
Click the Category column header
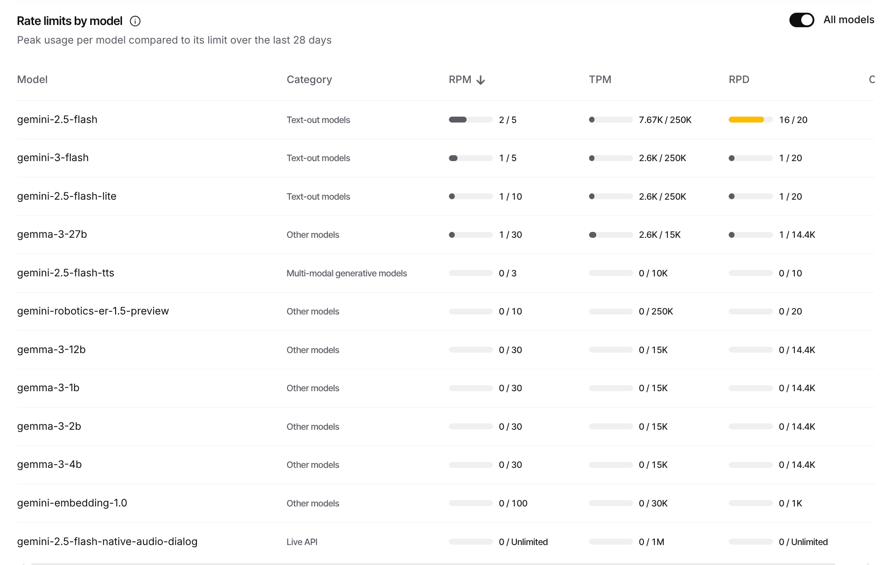click(309, 80)
